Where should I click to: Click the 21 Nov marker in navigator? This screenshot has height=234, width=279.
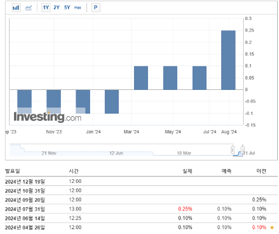click(x=49, y=153)
